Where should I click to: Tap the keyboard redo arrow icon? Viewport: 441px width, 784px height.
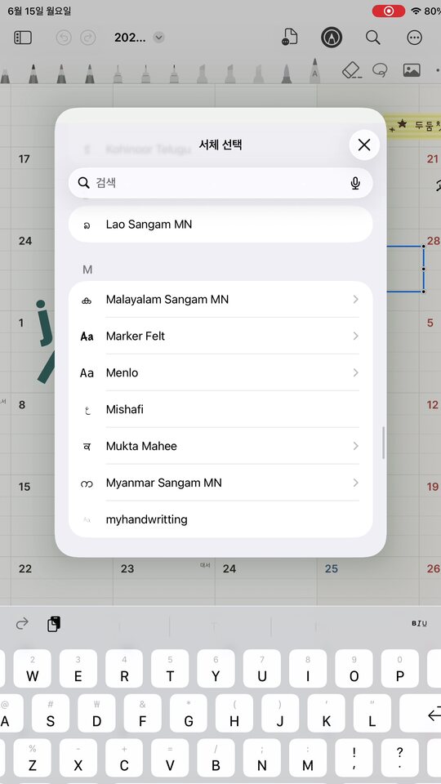[x=22, y=623]
